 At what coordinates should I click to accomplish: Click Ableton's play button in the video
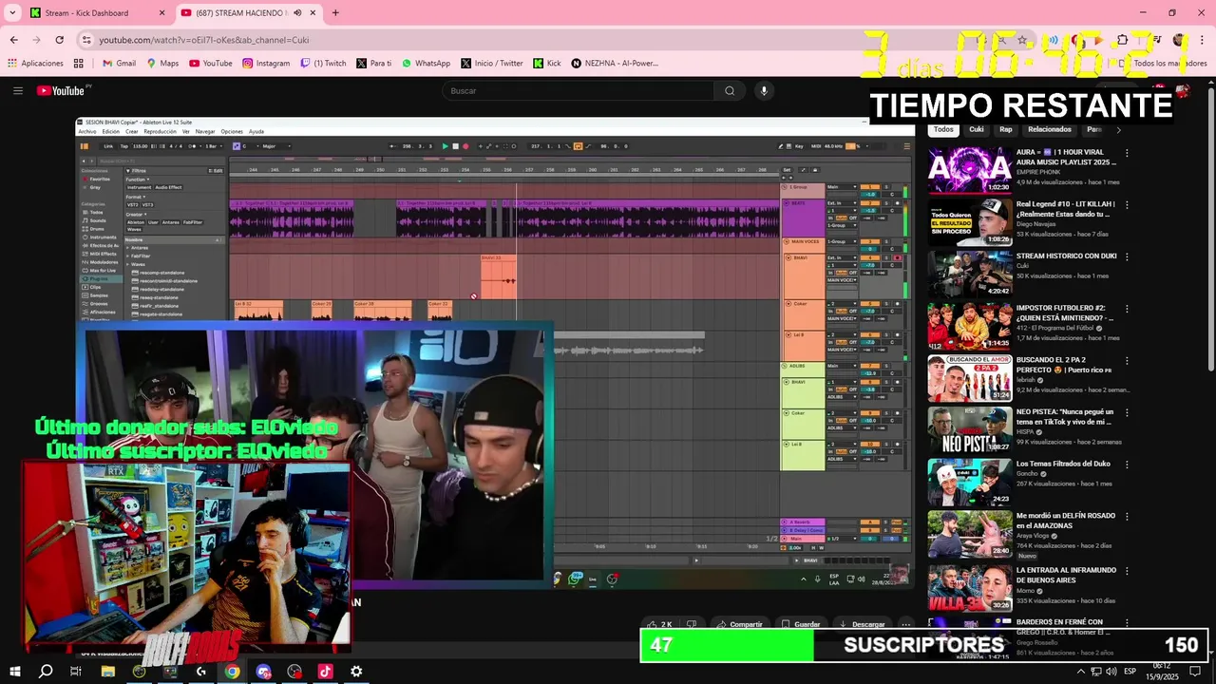coord(446,146)
